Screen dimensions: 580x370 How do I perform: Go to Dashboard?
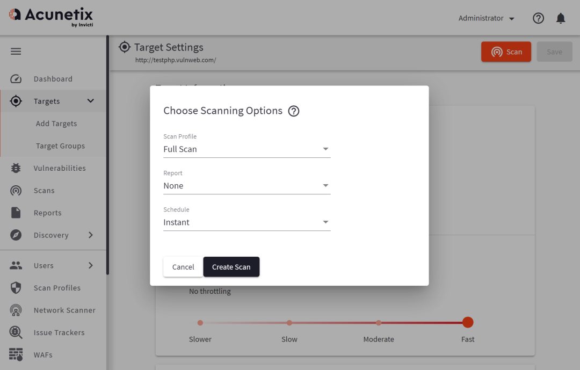point(53,79)
